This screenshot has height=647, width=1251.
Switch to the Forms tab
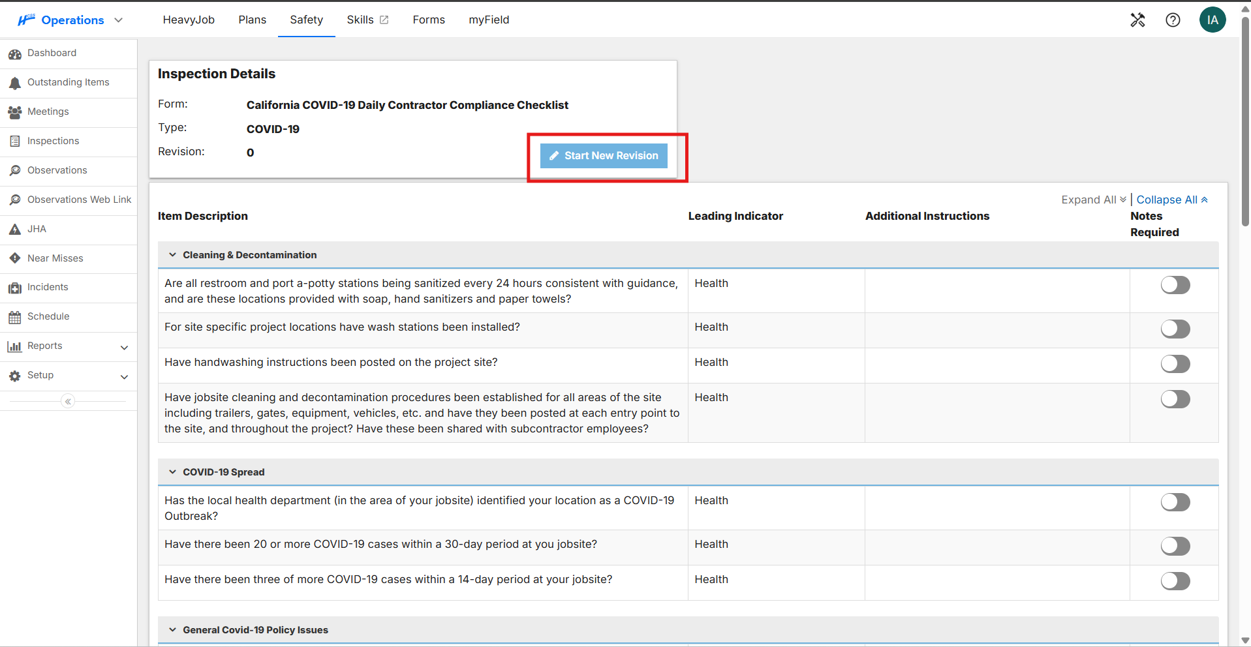(x=429, y=20)
